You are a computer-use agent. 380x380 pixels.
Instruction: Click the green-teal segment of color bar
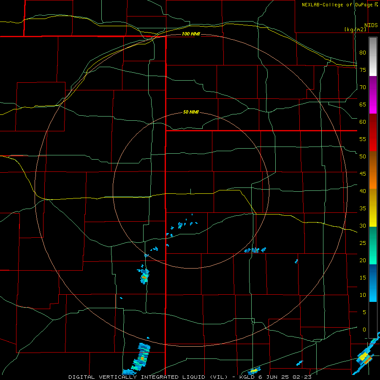point(373,245)
